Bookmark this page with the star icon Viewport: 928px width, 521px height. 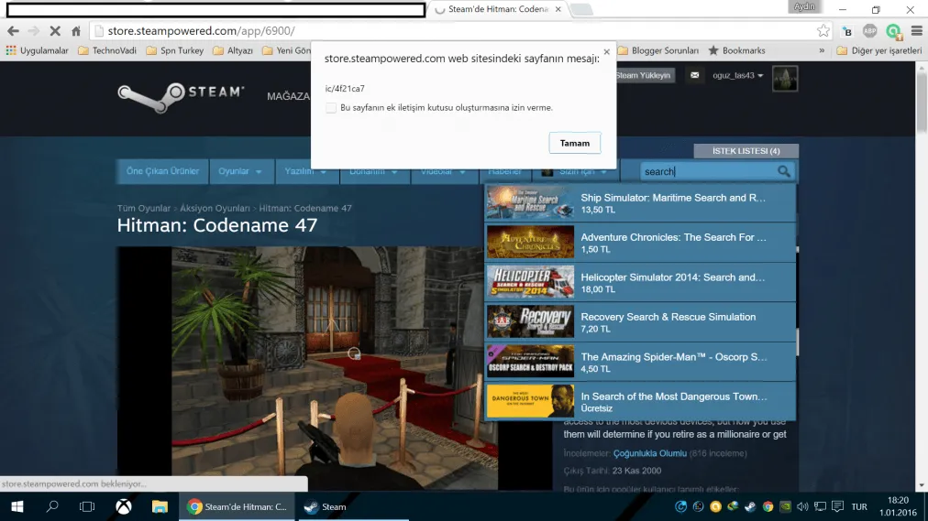823,31
